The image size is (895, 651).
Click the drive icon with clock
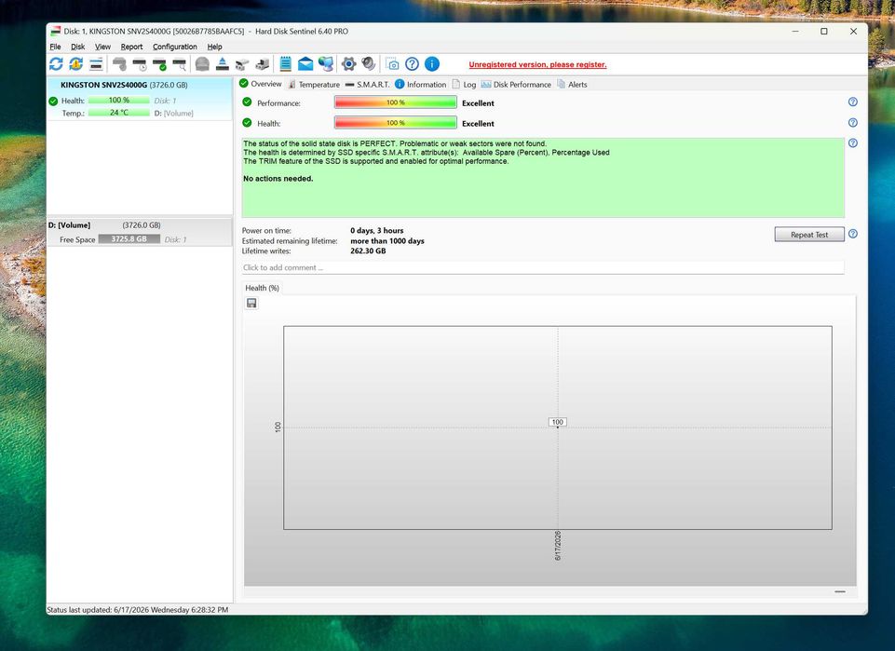[x=140, y=64]
